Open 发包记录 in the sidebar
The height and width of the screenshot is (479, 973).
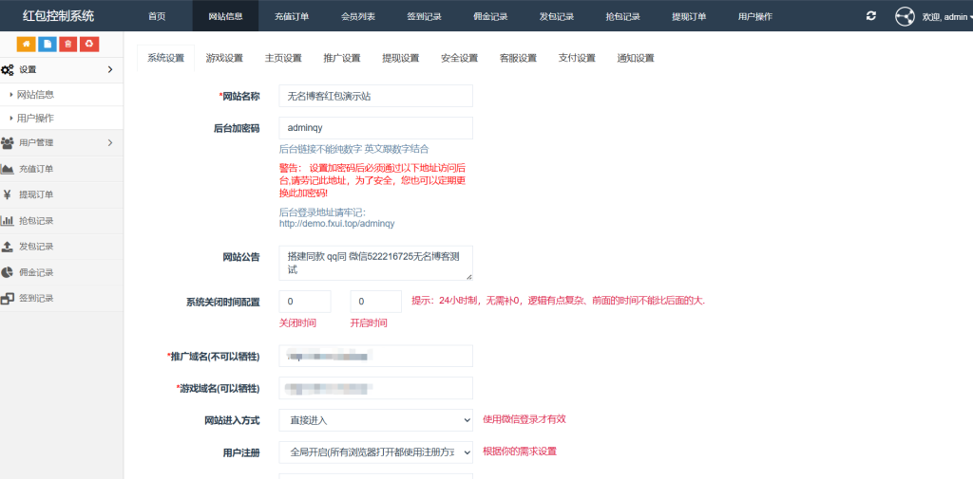point(36,246)
